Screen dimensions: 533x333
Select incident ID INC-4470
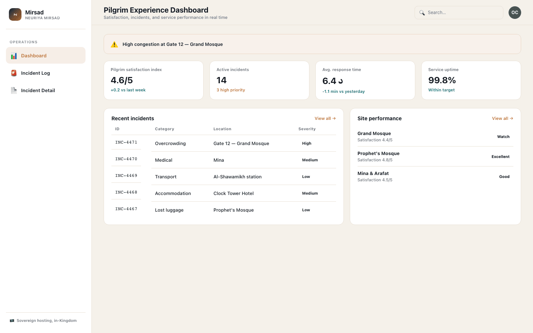[x=126, y=159]
